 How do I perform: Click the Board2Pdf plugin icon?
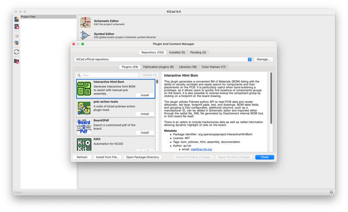pos(84,127)
